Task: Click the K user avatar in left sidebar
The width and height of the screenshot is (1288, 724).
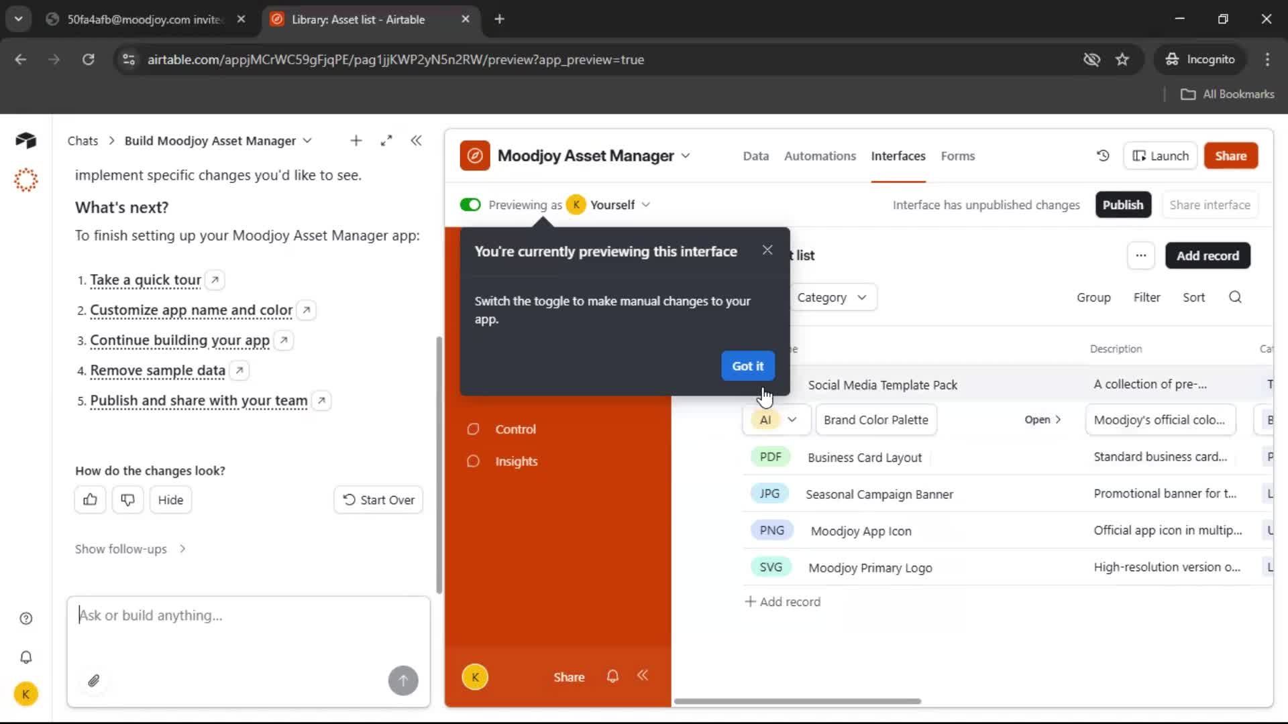Action: (x=25, y=694)
